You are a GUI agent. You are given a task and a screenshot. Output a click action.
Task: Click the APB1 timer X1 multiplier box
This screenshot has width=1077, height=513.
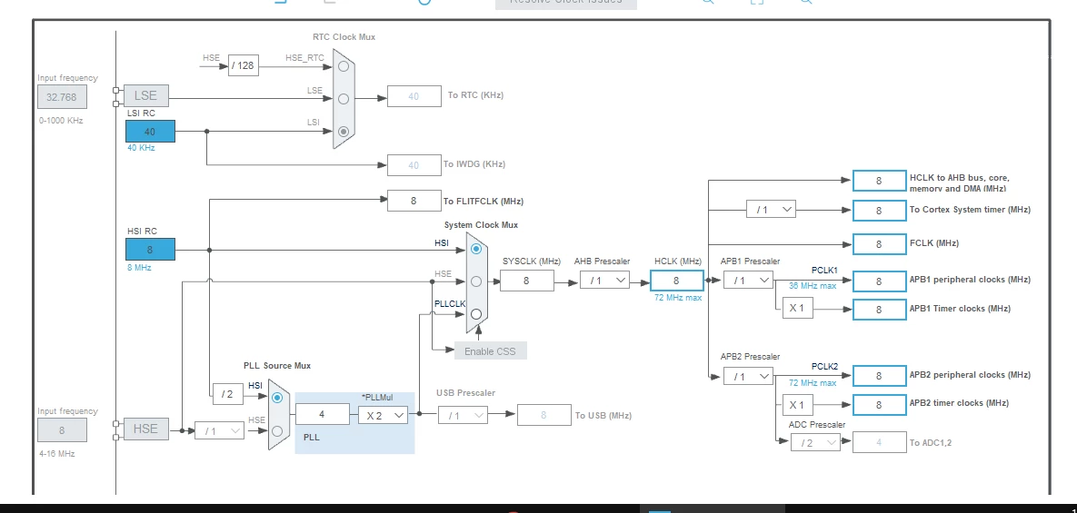pos(797,308)
